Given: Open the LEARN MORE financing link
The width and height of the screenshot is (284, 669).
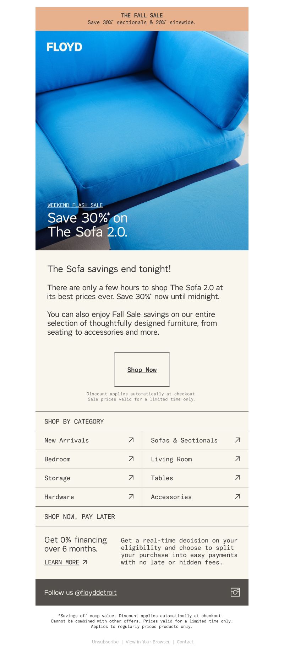Looking at the screenshot, I should (62, 562).
